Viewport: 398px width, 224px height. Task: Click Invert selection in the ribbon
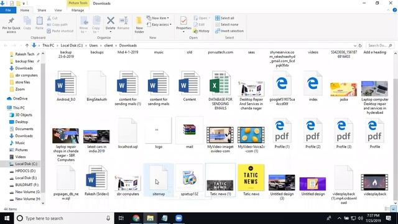(x=229, y=30)
